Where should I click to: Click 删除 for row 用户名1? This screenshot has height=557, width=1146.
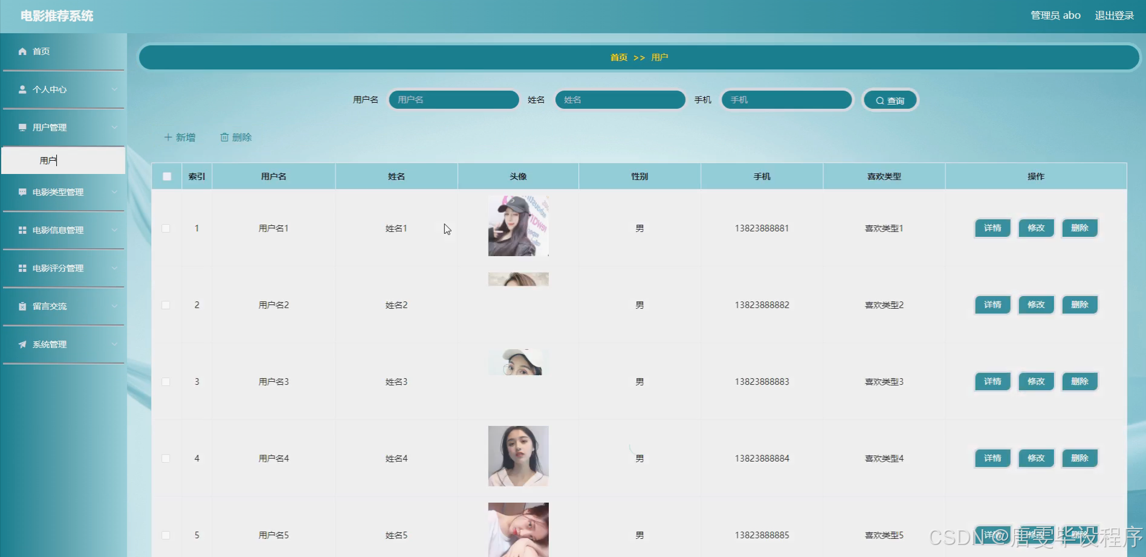(x=1080, y=228)
